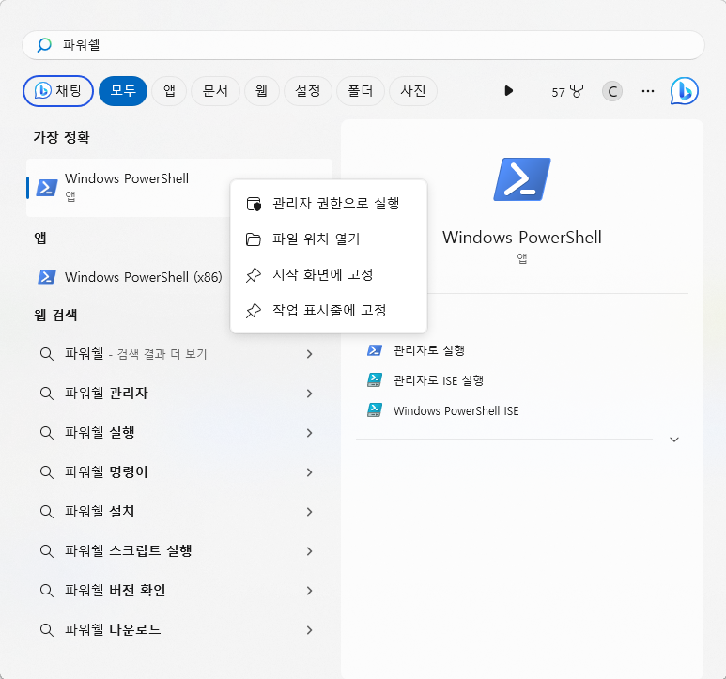Image resolution: width=726 pixels, height=679 pixels.
Task: Click the pin icon beside 시작 화면에 고정
Action: tap(254, 275)
